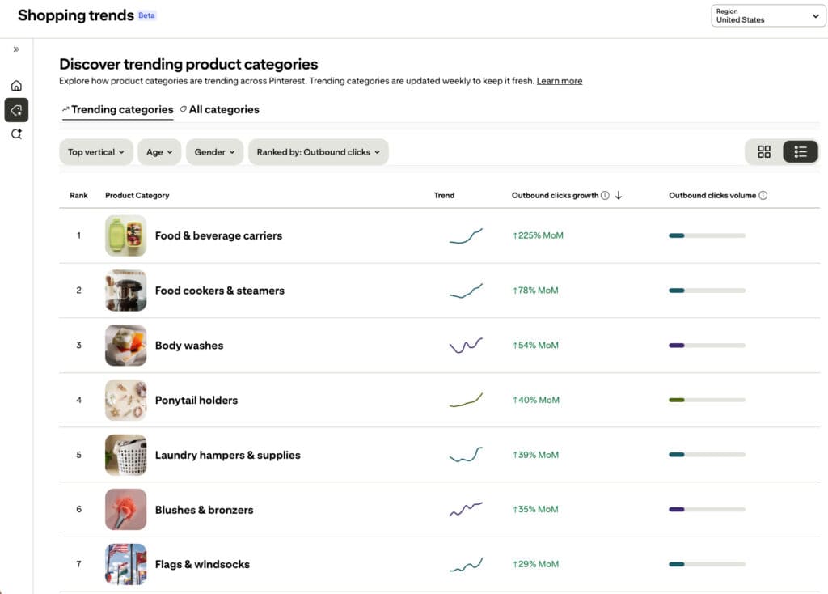The height and width of the screenshot is (594, 828).
Task: Click Ponytail holders thumbnail image
Action: coord(125,401)
